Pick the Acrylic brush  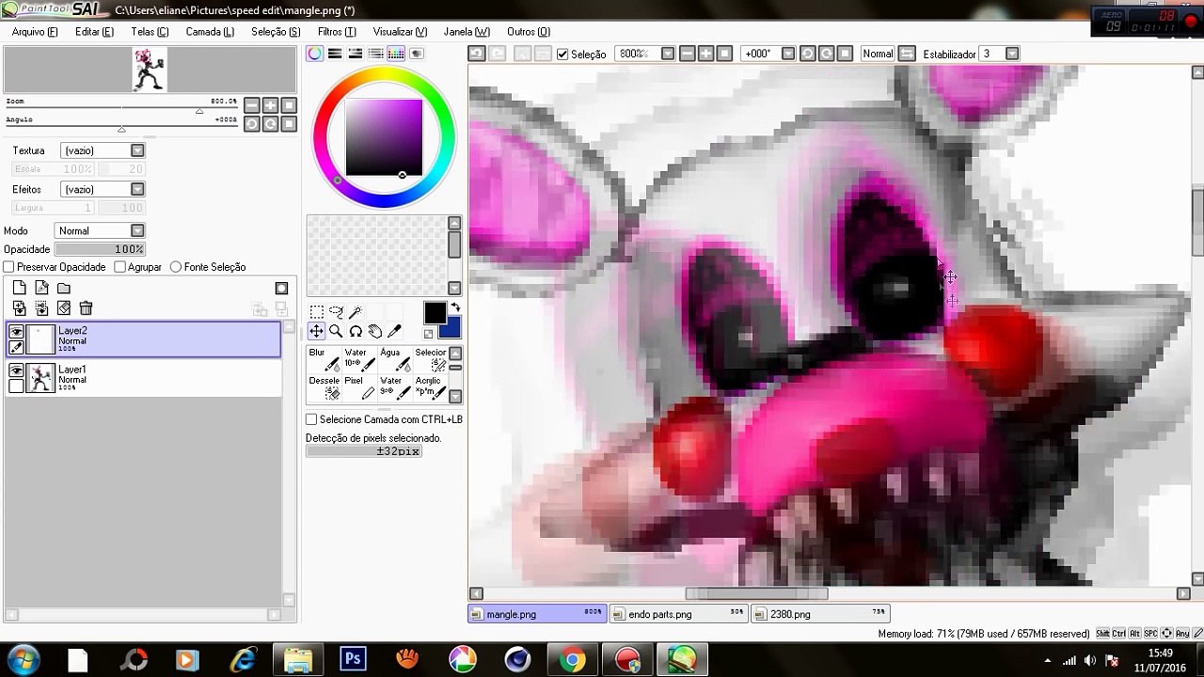tap(431, 387)
